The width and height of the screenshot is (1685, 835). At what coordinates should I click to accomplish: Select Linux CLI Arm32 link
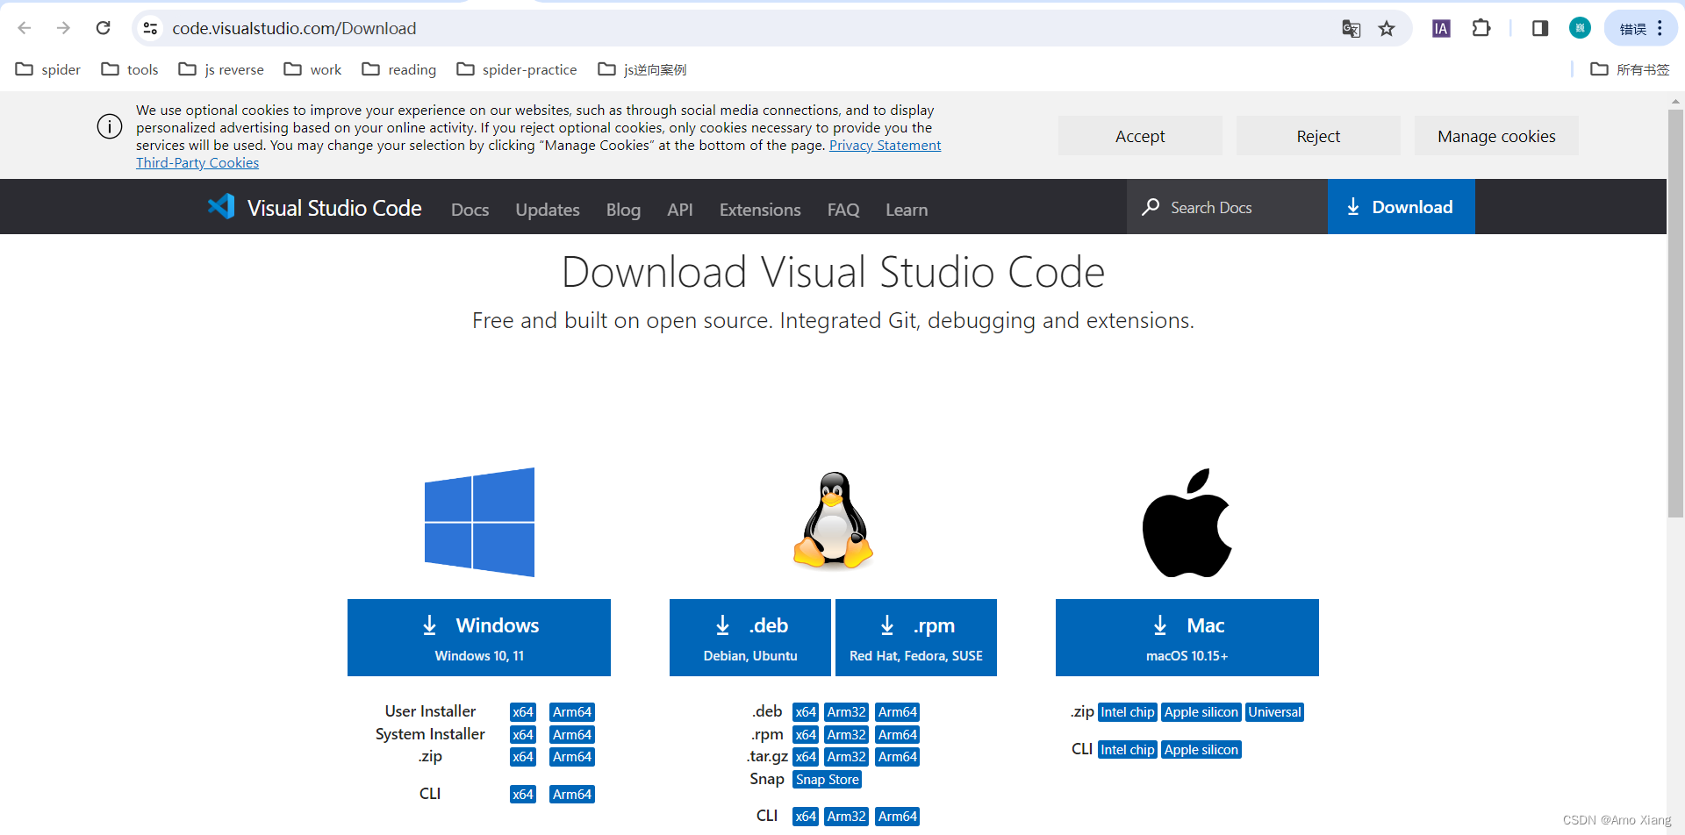point(847,817)
